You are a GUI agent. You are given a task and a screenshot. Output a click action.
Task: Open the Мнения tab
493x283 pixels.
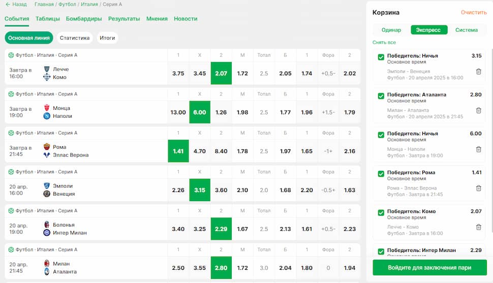pos(157,19)
